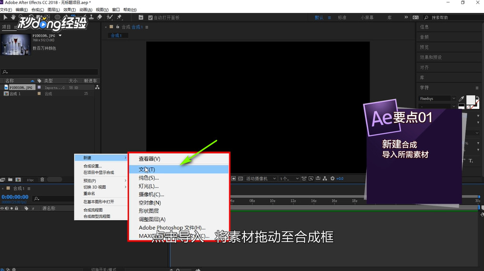The height and width of the screenshot is (271, 484).
Task: Expand more workspaces chevron
Action: click(406, 17)
